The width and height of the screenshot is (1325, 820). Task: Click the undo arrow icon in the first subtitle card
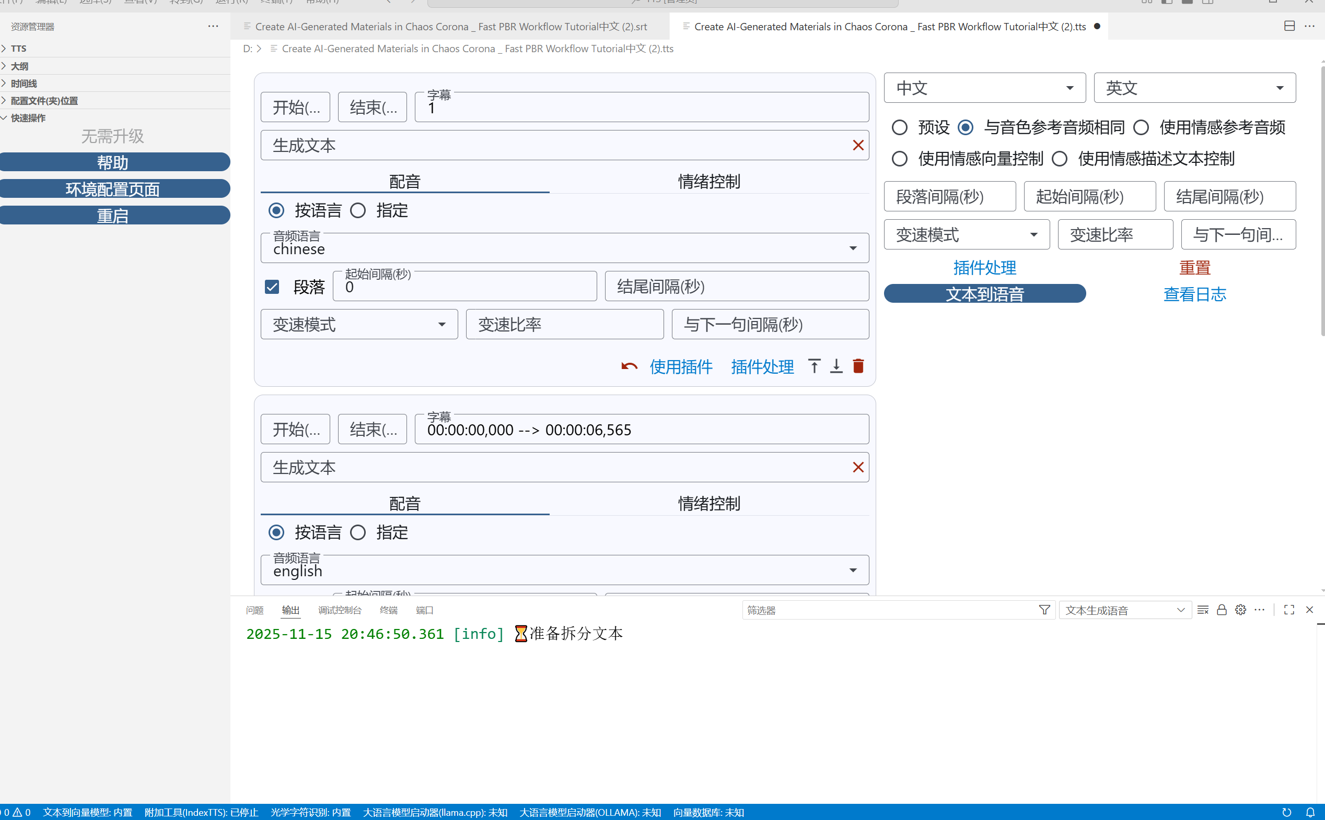pyautogui.click(x=629, y=366)
